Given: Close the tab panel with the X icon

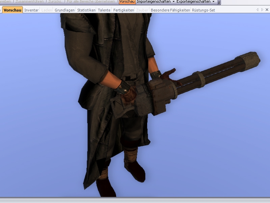Looking at the screenshot, I should coord(267,10).
